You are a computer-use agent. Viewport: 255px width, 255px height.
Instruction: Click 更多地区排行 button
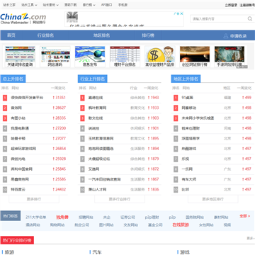click(212, 199)
